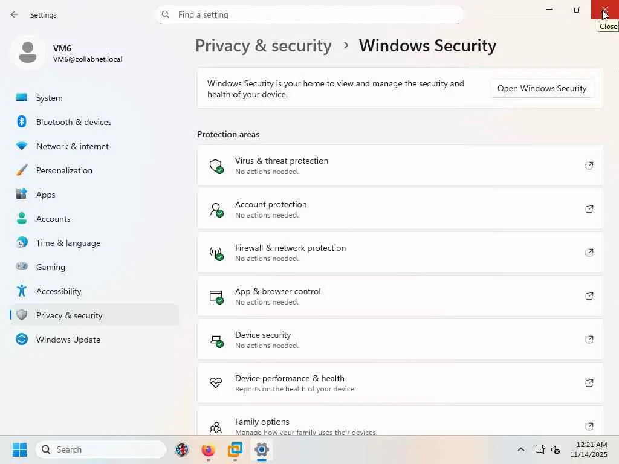Click the Firewall & network protection icon

[216, 253]
